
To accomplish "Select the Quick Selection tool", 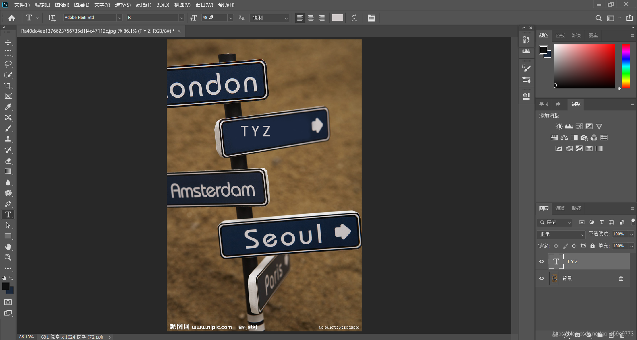I will click(8, 74).
